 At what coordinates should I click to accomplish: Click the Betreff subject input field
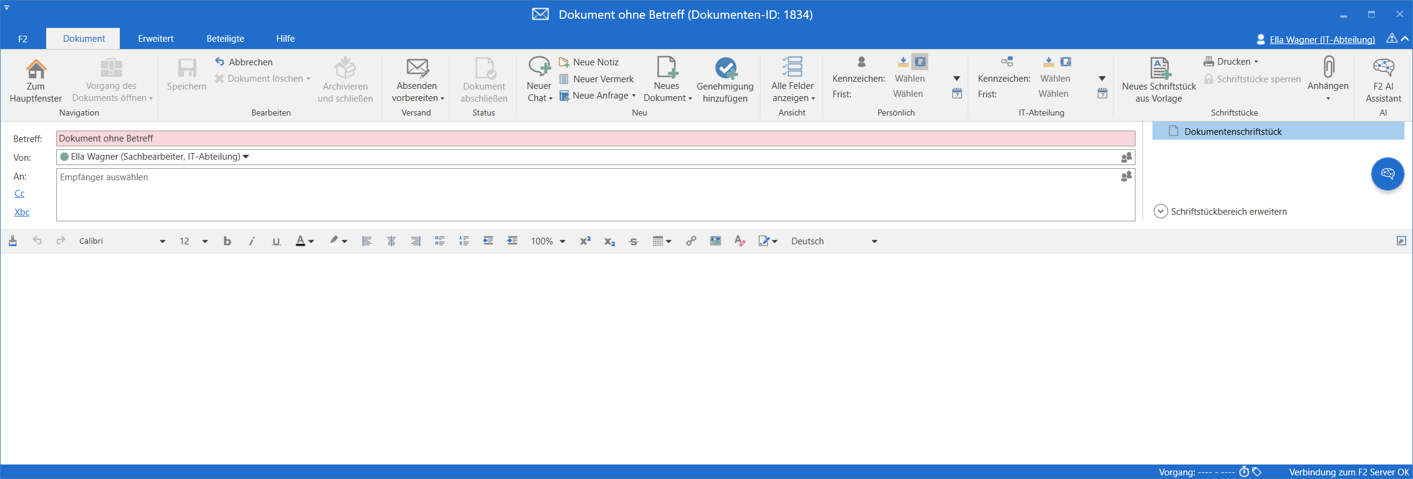[595, 138]
